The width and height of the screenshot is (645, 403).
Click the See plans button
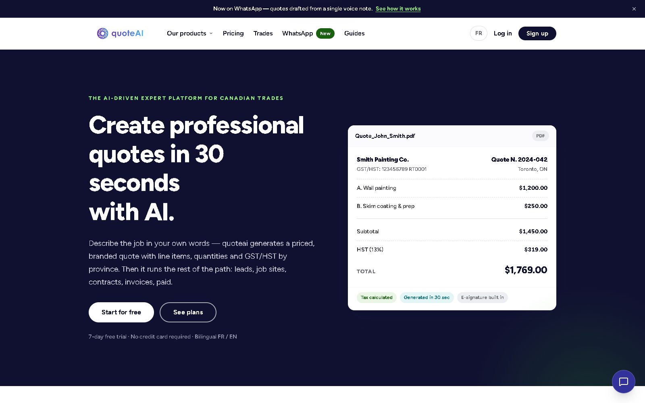pyautogui.click(x=188, y=312)
